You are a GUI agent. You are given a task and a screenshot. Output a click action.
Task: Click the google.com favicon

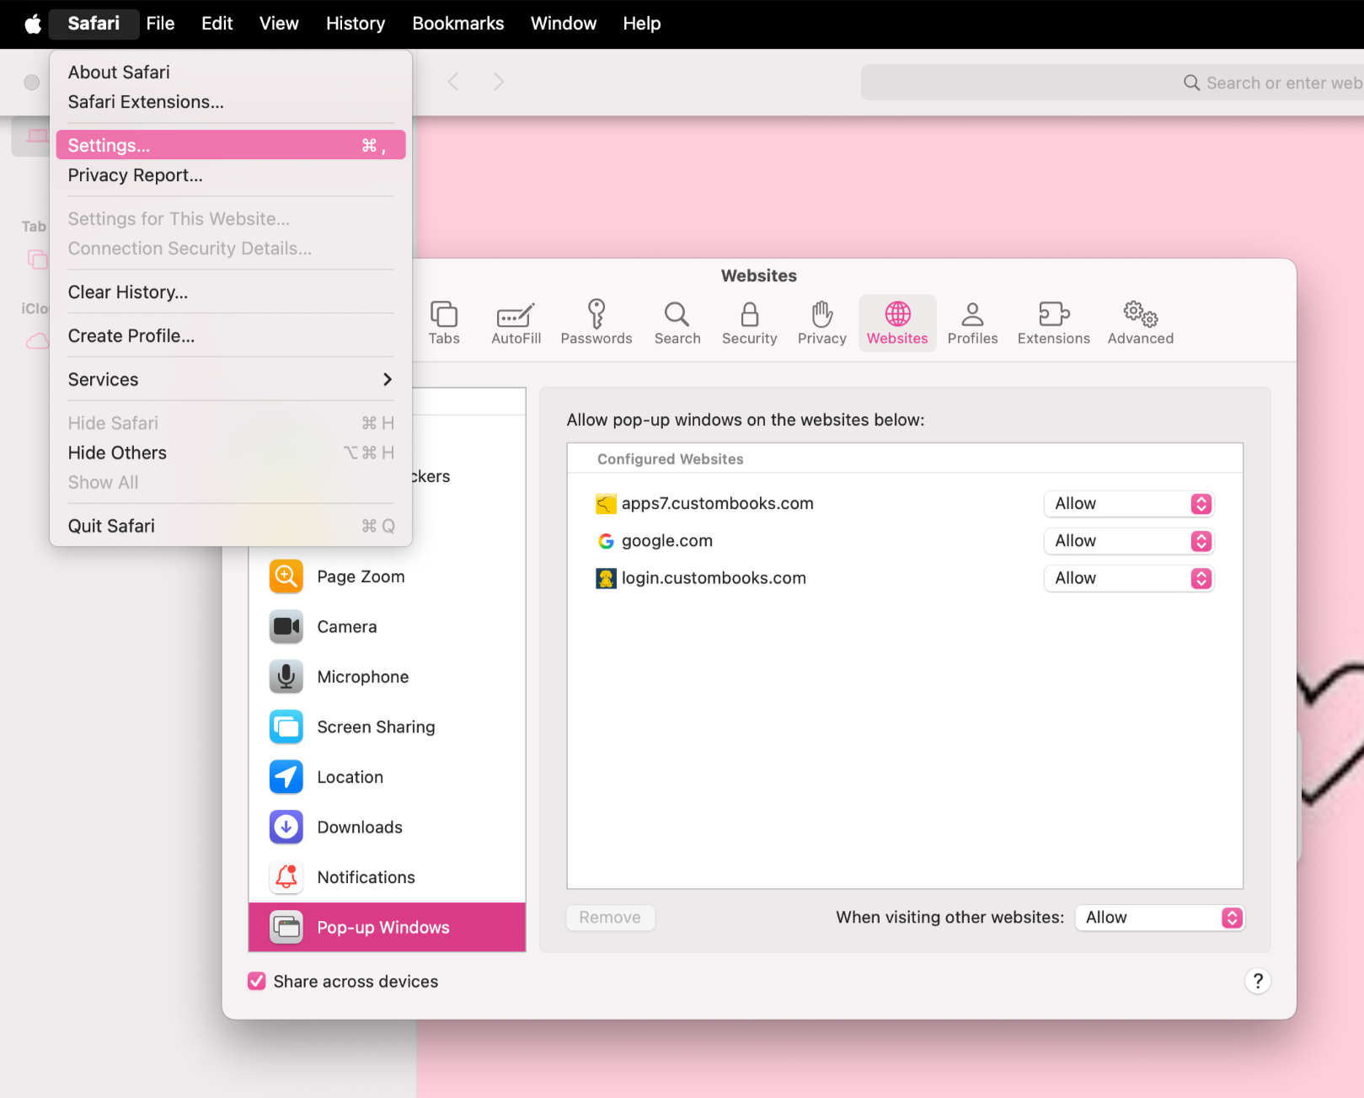click(606, 541)
